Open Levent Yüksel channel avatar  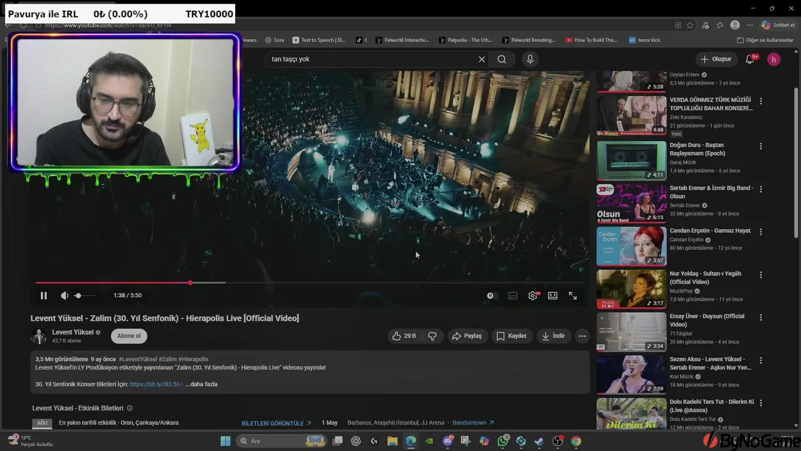[39, 336]
